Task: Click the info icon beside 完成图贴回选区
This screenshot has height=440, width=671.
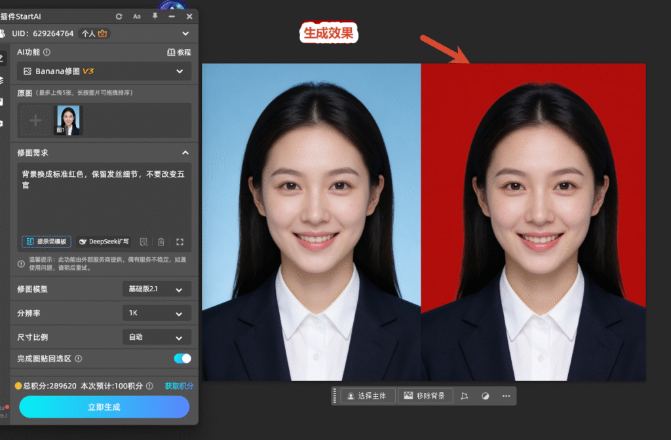Action: [79, 358]
